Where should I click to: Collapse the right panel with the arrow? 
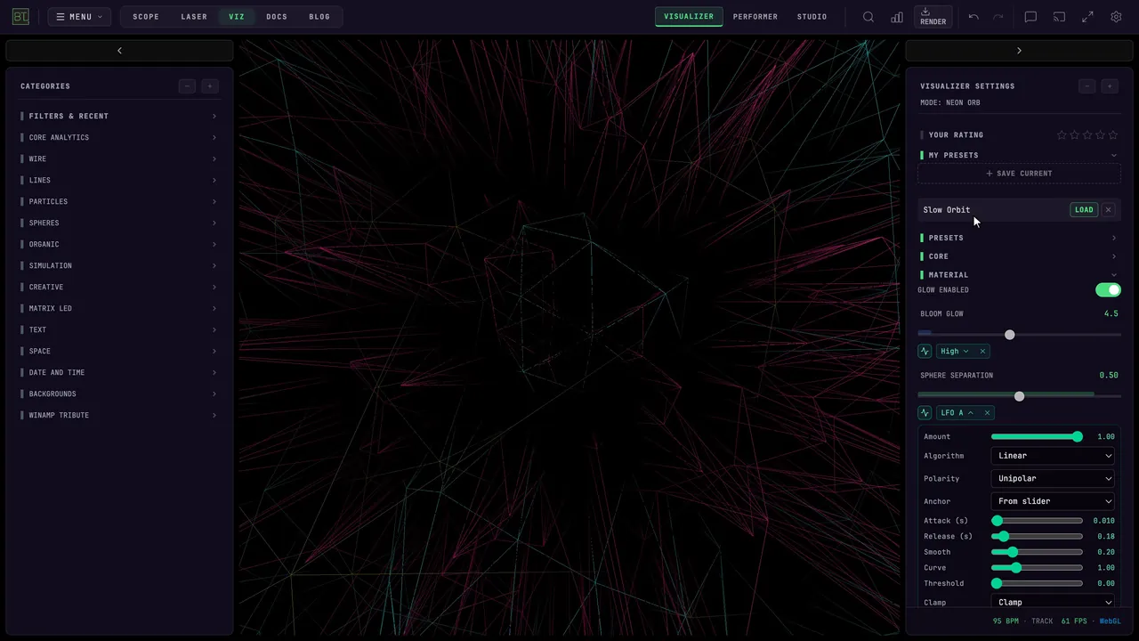coord(1019,51)
